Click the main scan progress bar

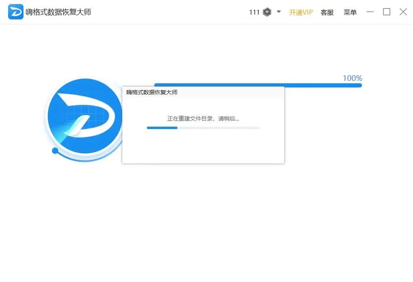[x=258, y=85]
